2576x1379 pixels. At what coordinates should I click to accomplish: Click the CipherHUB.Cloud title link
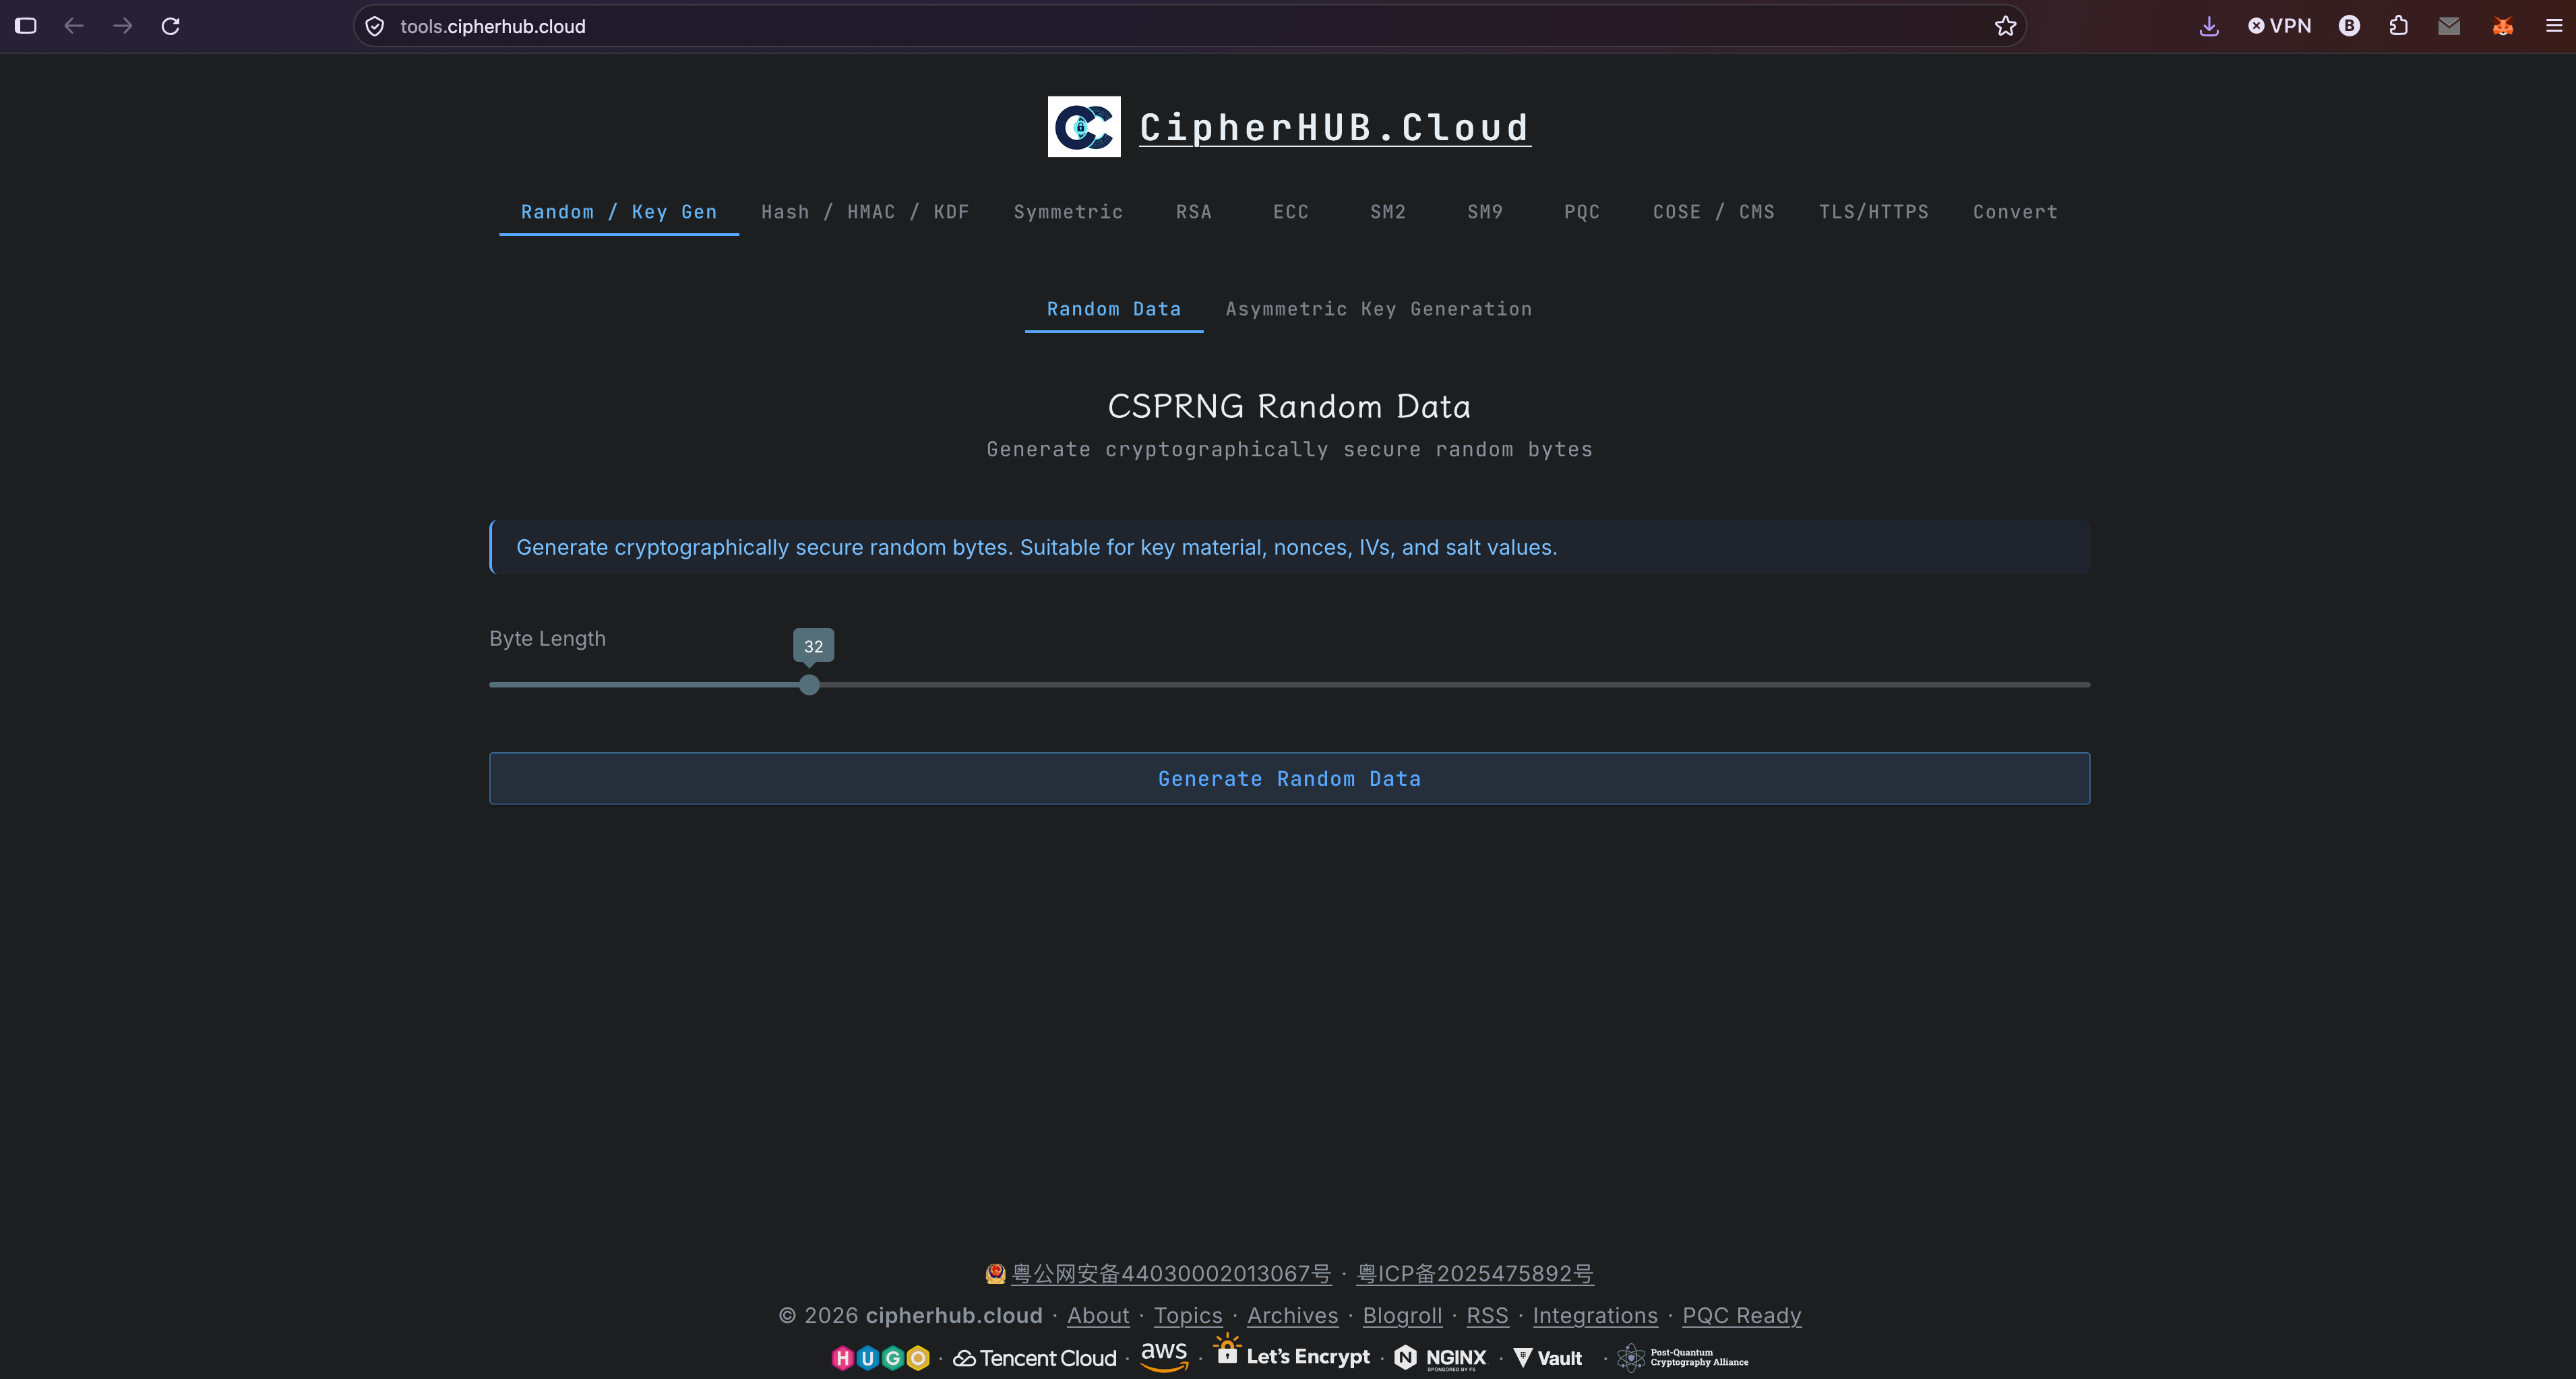click(x=1335, y=127)
